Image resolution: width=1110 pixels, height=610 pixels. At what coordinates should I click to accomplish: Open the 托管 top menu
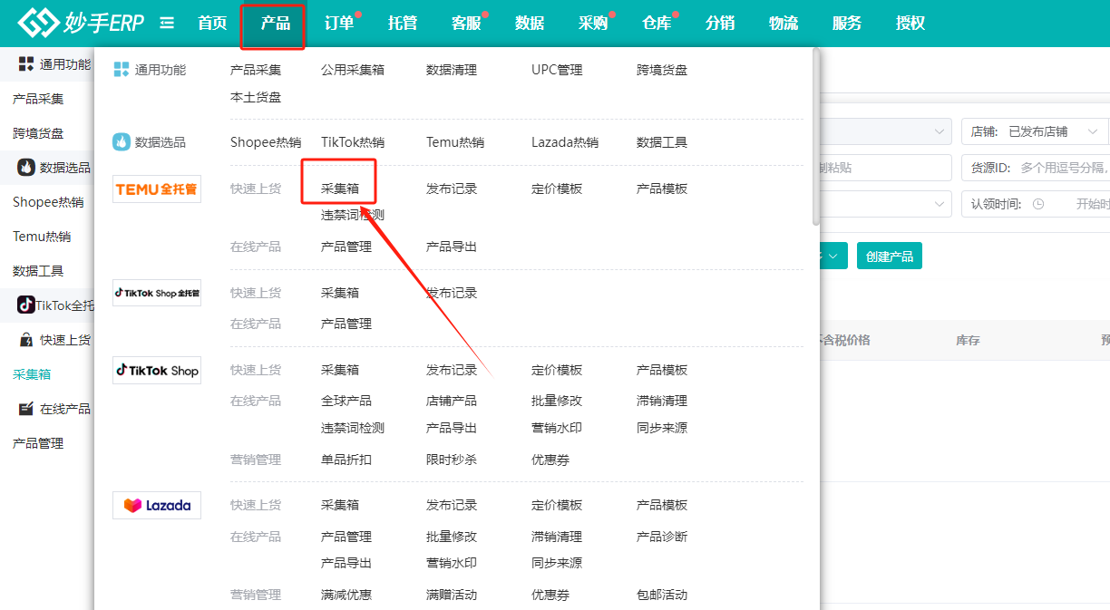[x=403, y=24]
